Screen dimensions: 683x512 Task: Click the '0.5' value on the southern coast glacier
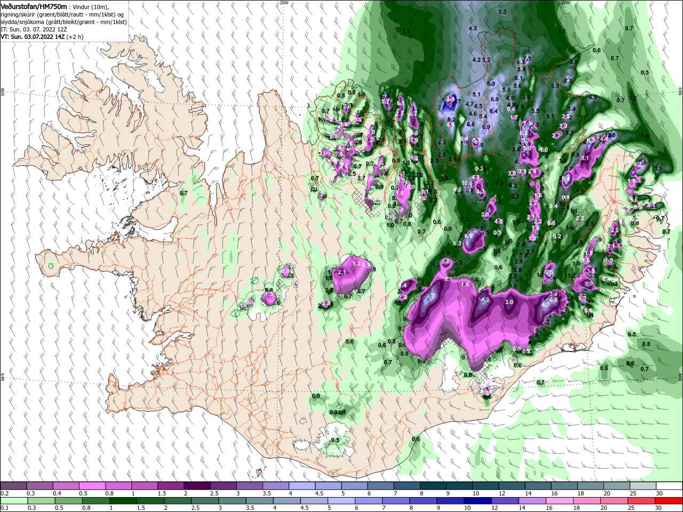(x=335, y=440)
